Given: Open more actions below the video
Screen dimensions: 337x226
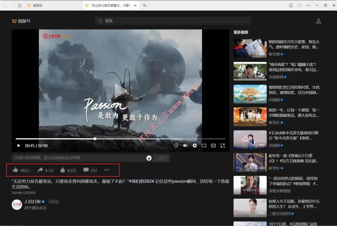Looking at the screenshot, I should coord(107,170).
